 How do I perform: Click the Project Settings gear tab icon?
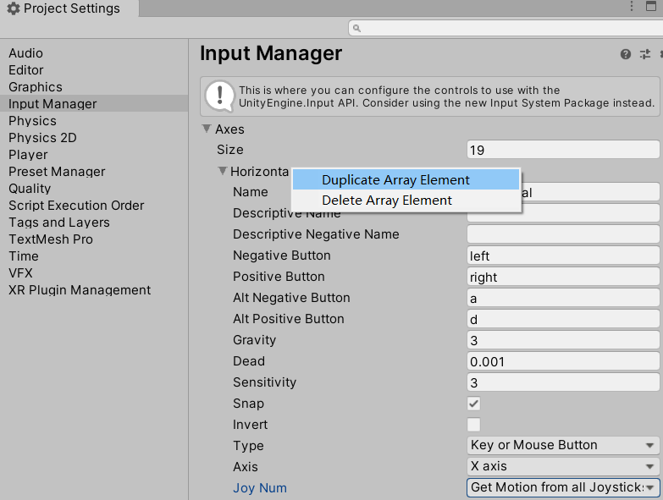pyautogui.click(x=13, y=9)
